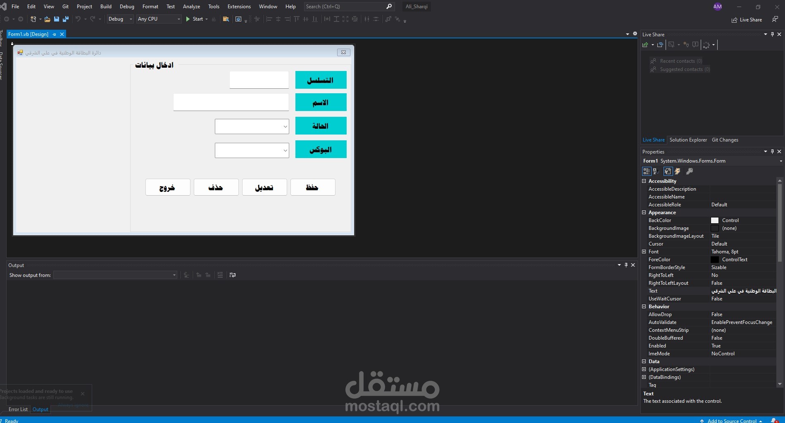Click the Join session link icon
Image resolution: width=785 pixels, height=423 pixels.
660,45
